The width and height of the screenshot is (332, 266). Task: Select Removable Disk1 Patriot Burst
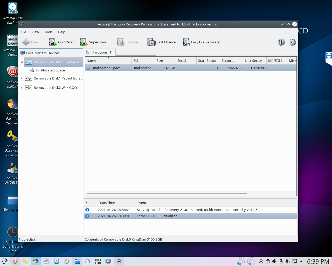53,78
